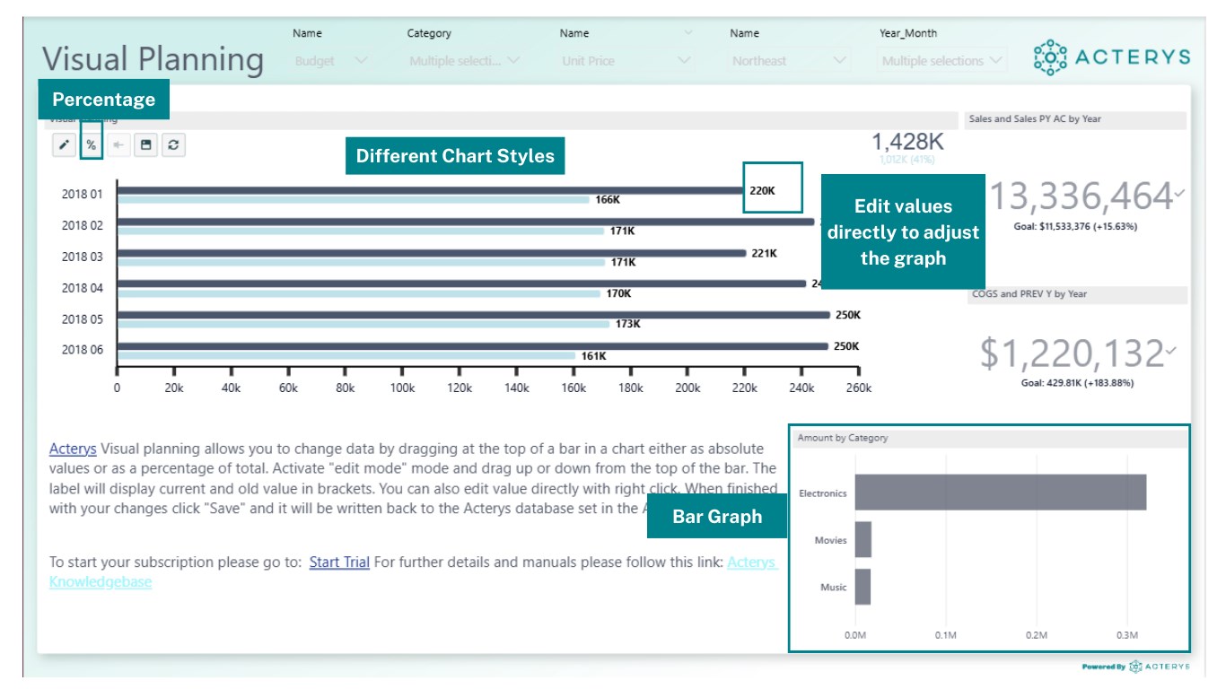Select the light blue bar for 2018 06

coord(346,355)
